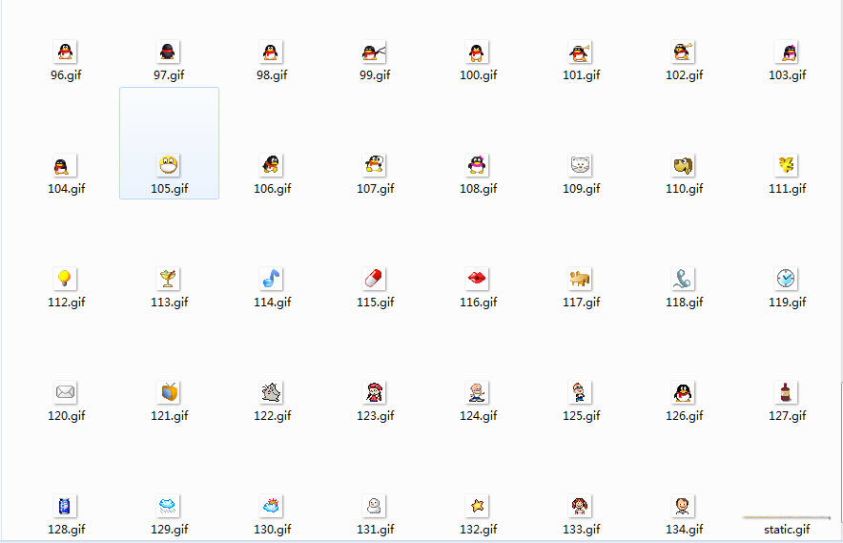Choose the 101.gif file icon

pos(580,52)
